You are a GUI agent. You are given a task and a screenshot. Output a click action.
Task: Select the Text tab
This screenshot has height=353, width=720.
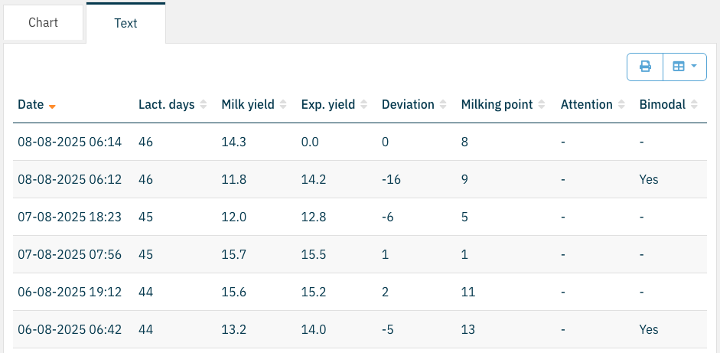coord(125,23)
